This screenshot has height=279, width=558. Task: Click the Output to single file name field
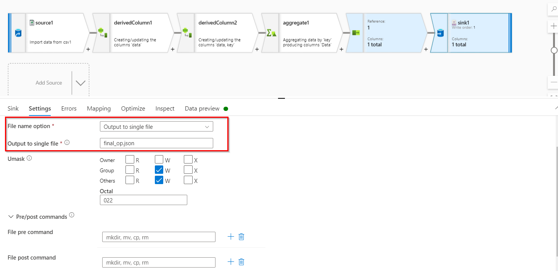[156, 143]
